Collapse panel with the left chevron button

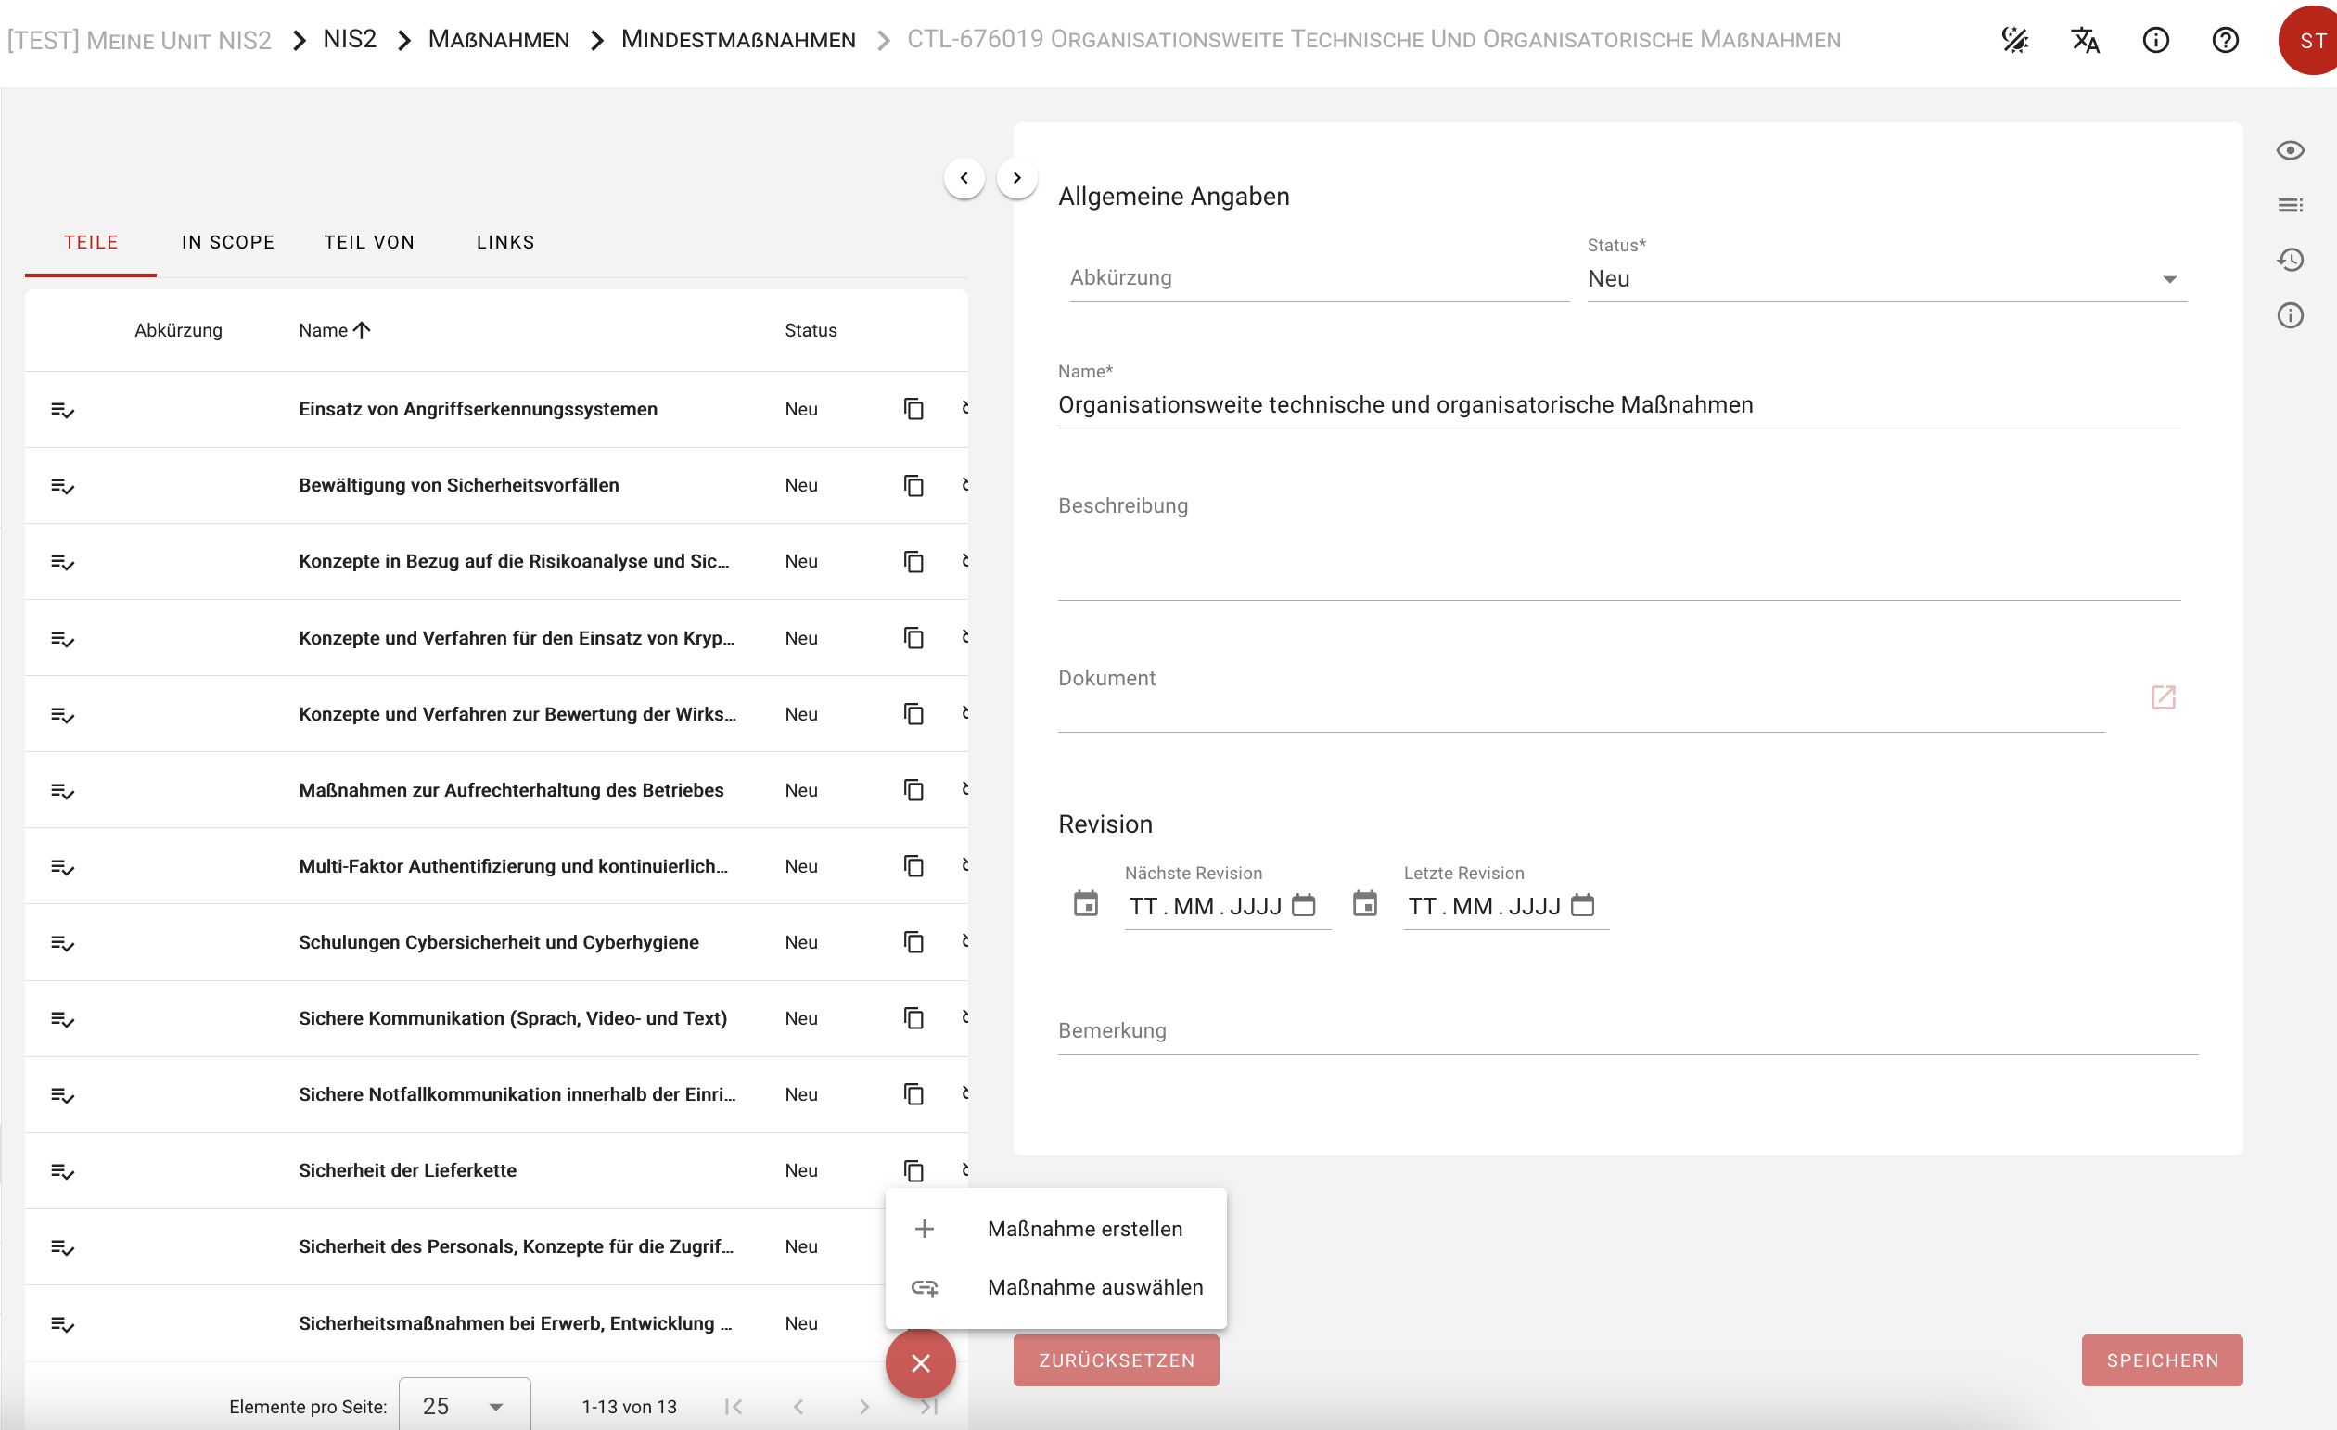point(964,178)
